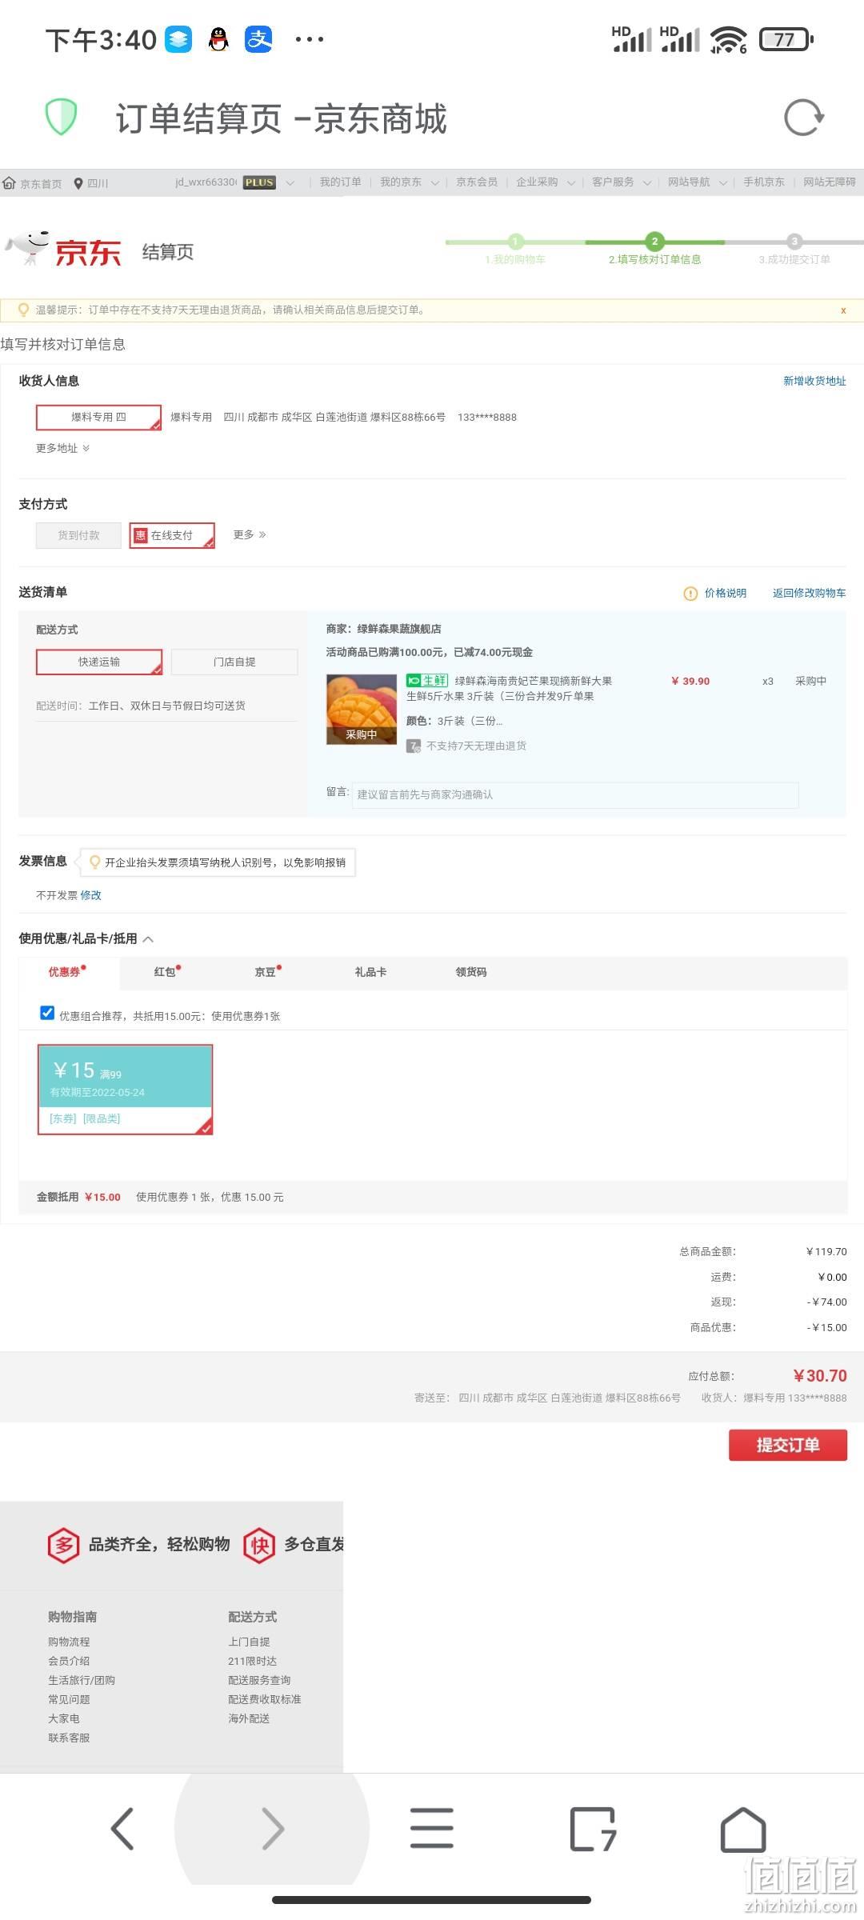Click the 快 hexagon icon in footer

(259, 1545)
